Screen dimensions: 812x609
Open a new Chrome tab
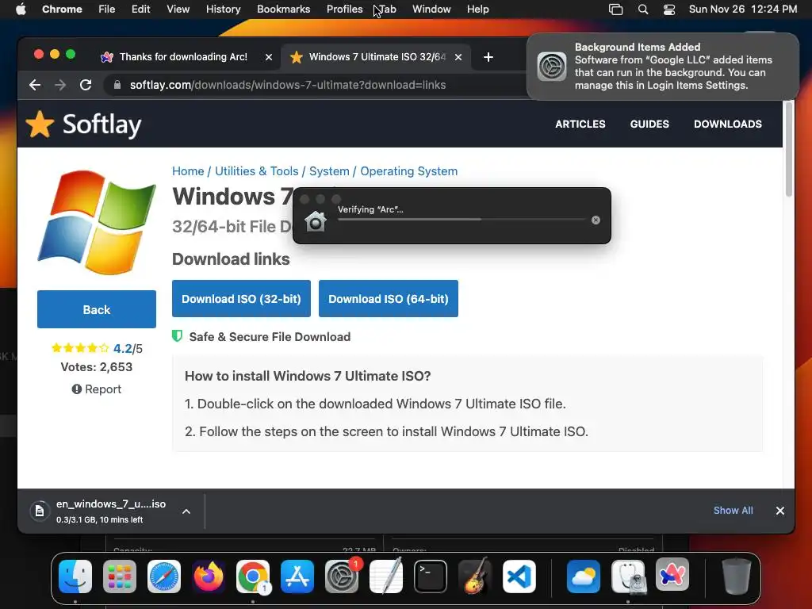488,57
